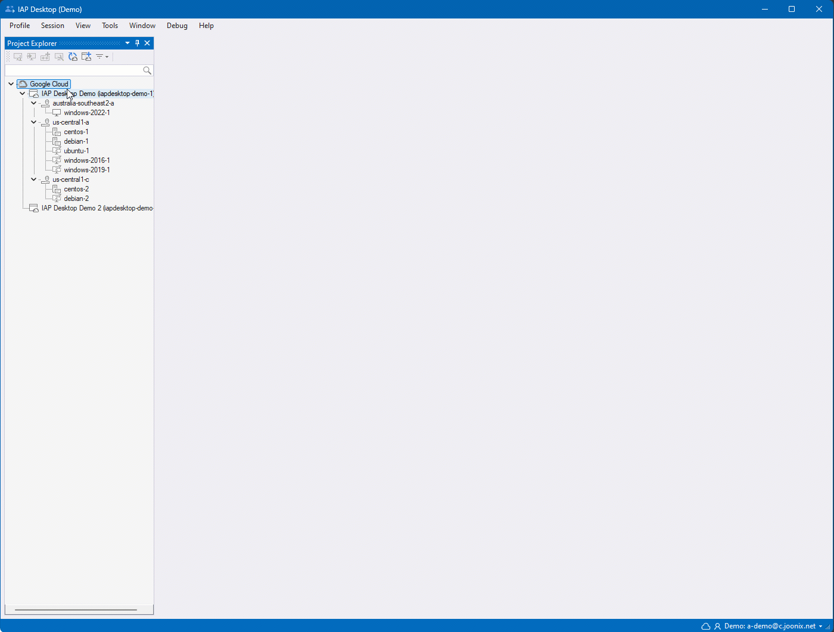Open the OS filter dropdown in toolbar

tap(102, 57)
